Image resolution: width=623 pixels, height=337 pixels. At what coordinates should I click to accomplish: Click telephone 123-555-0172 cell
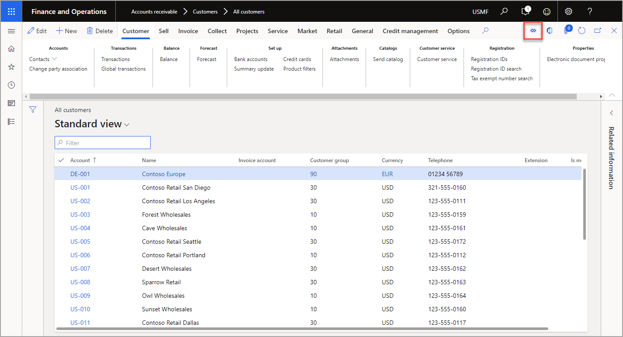click(x=447, y=242)
